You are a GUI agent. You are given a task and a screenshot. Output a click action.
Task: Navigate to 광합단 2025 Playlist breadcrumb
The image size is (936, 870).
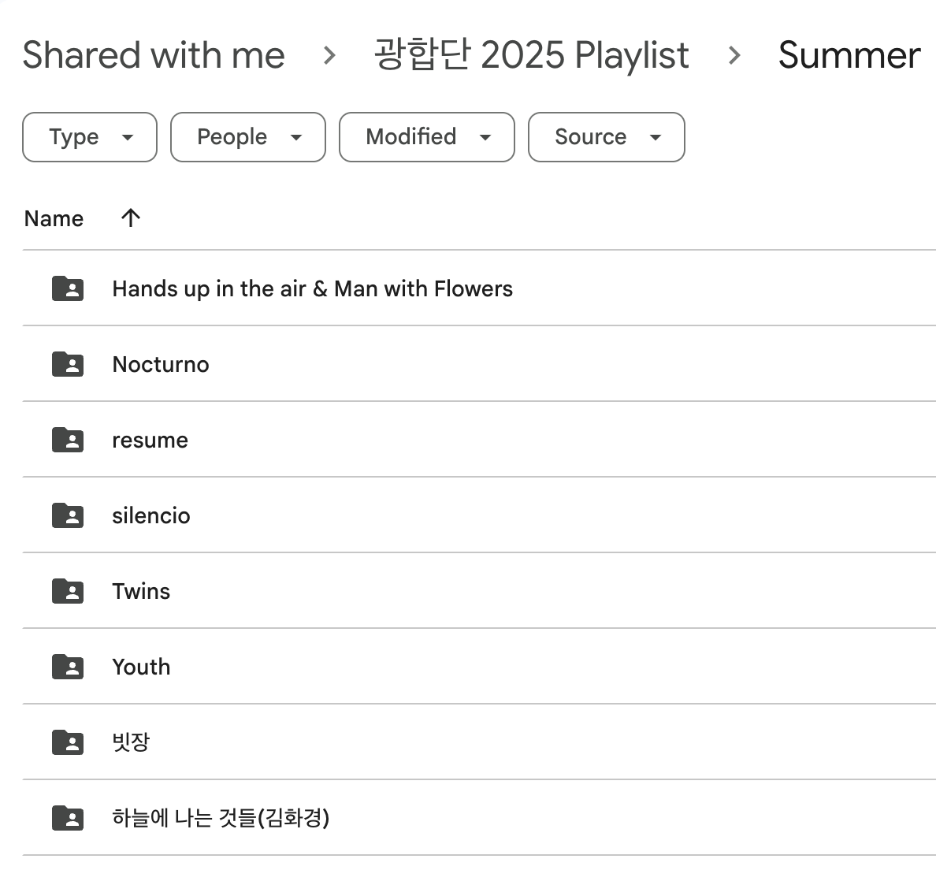click(x=531, y=55)
